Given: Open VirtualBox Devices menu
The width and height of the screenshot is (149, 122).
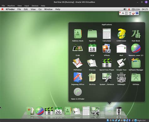Looking at the screenshot, I should [35, 6].
